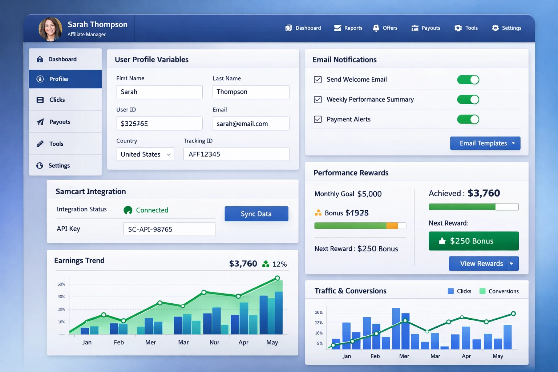Viewport: 558px width, 372px height.
Task: Click the $250 Bonus reward button
Action: [473, 241]
